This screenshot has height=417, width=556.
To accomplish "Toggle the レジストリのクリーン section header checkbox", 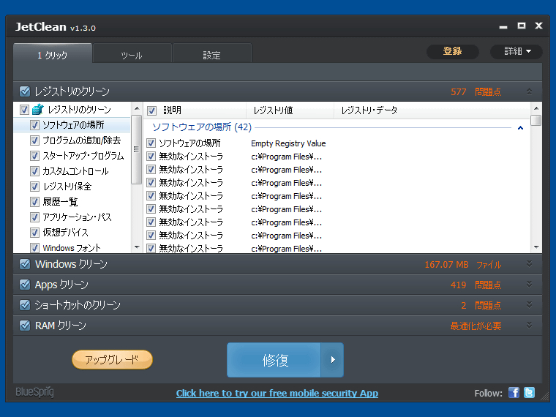I will tap(25, 91).
